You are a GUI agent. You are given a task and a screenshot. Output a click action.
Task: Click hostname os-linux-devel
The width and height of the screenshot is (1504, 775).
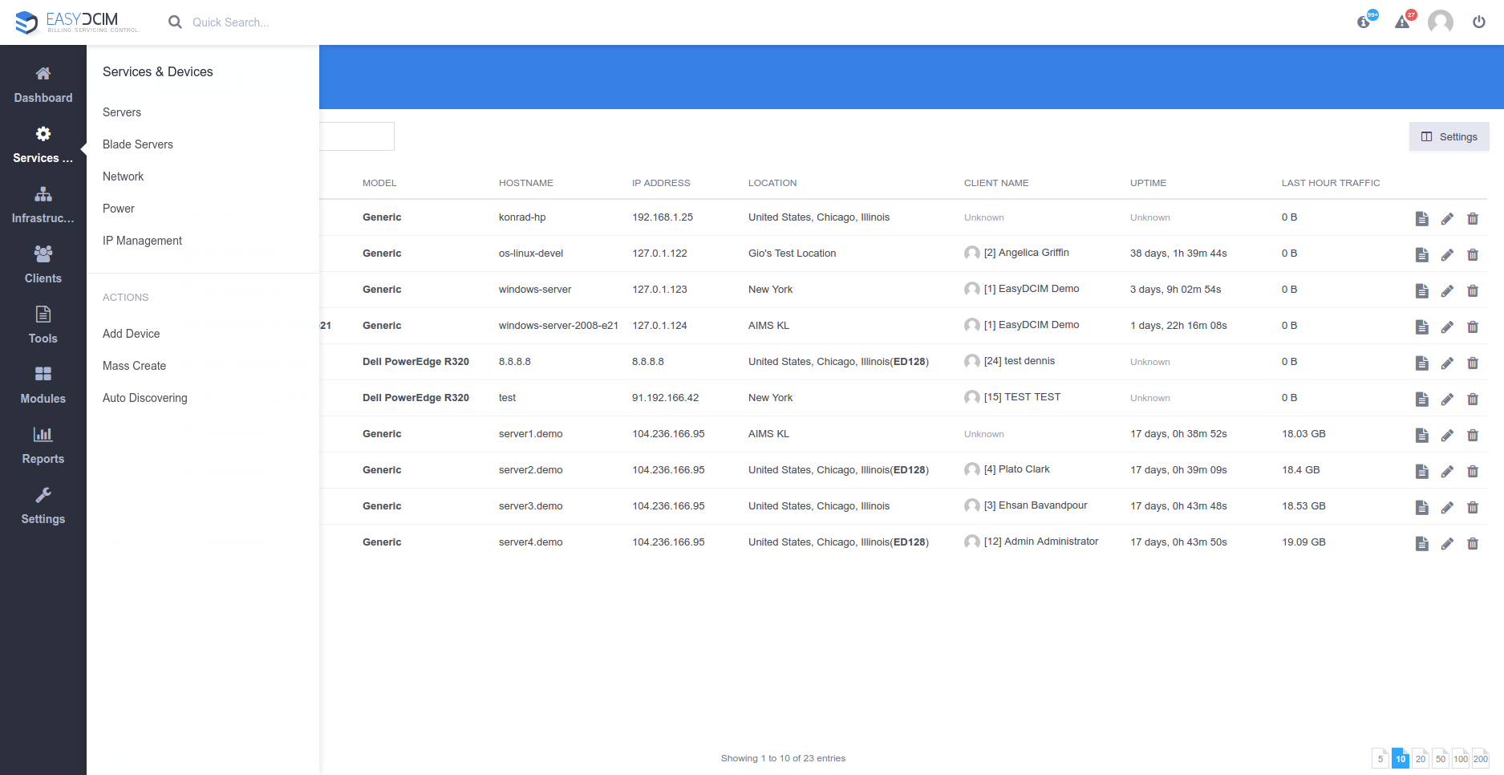point(531,254)
